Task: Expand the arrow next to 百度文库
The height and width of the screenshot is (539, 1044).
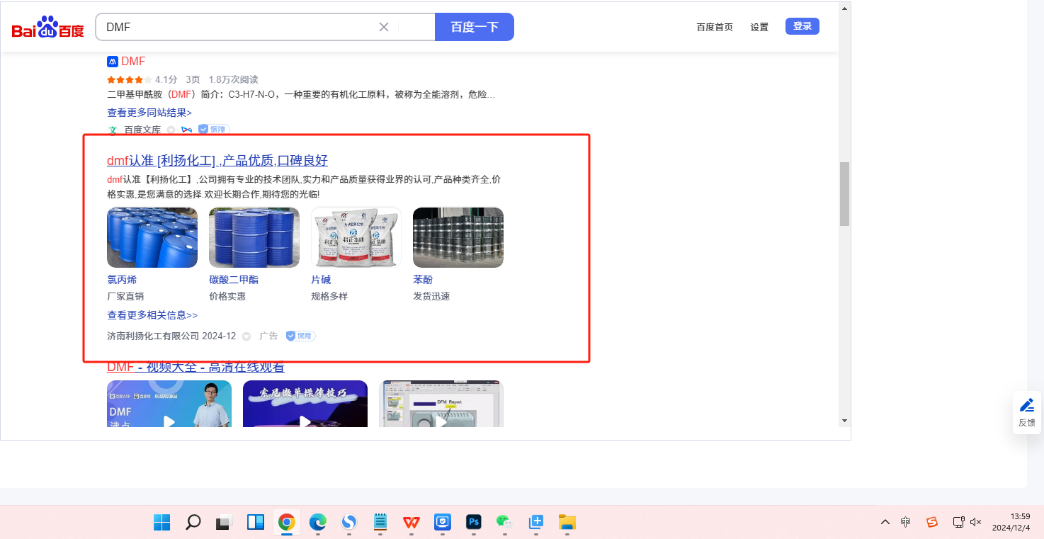Action: click(171, 130)
